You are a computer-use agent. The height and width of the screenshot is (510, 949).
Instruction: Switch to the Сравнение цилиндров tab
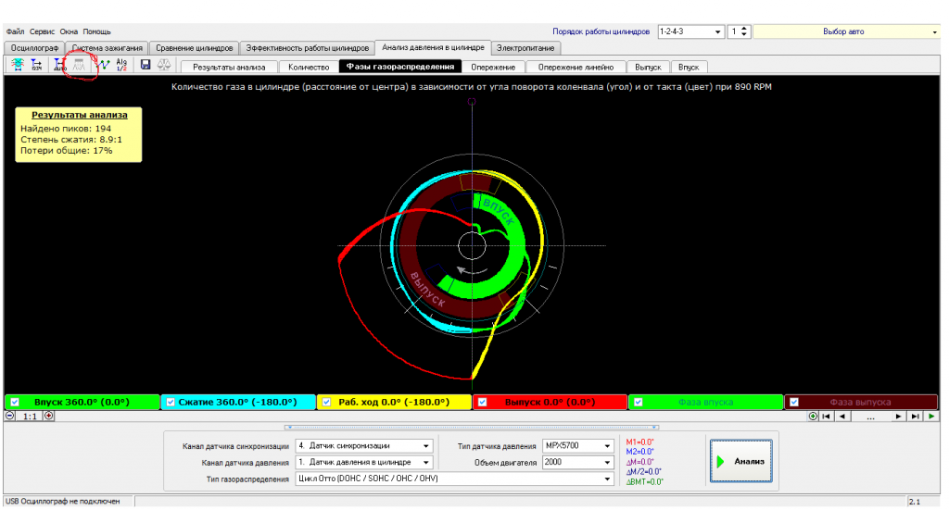pyautogui.click(x=194, y=48)
